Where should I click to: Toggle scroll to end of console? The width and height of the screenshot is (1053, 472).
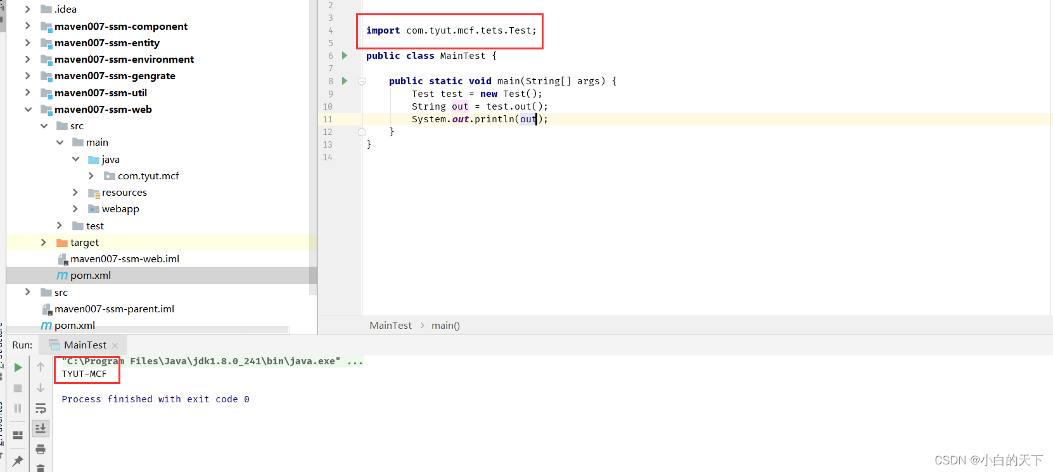coord(41,428)
